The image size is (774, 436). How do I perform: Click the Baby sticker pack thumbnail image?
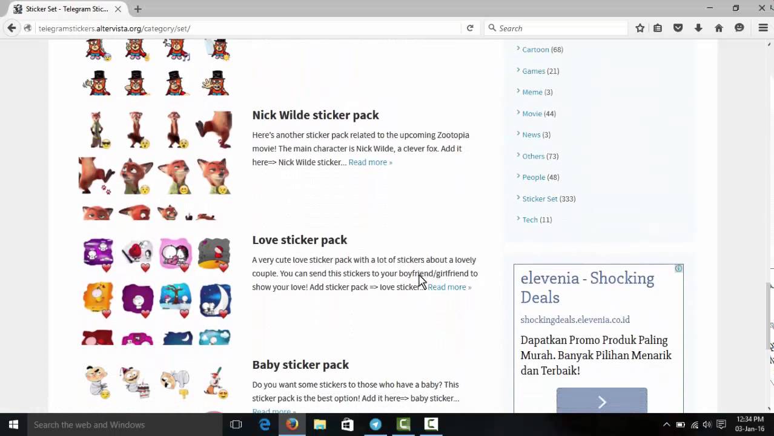pos(156,388)
